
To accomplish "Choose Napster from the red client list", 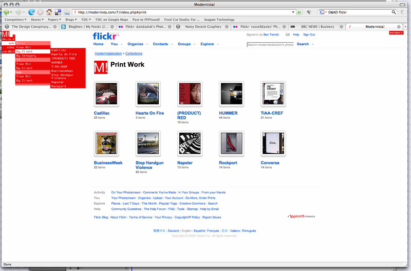I will click(x=57, y=82).
